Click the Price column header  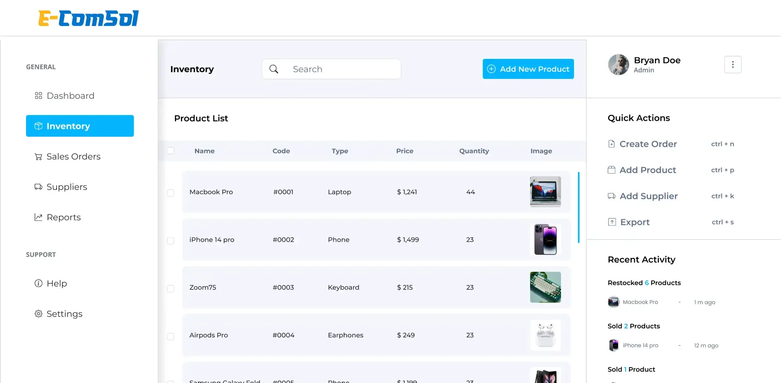(405, 151)
